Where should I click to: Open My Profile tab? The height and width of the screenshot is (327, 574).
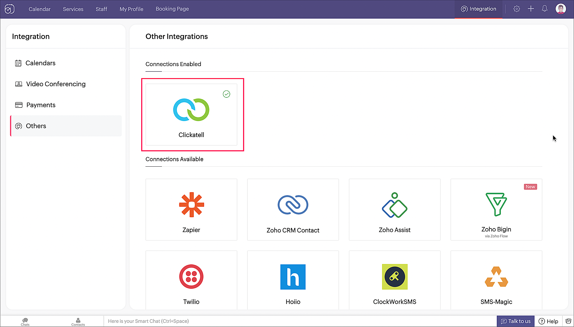click(x=131, y=9)
